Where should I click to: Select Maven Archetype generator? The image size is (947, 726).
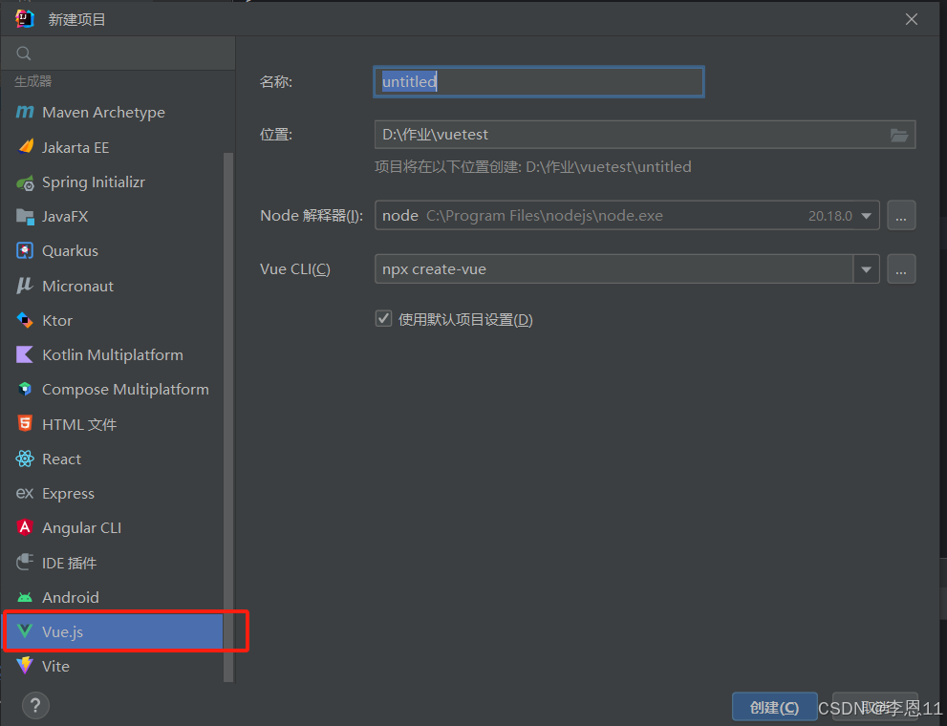[x=113, y=113]
